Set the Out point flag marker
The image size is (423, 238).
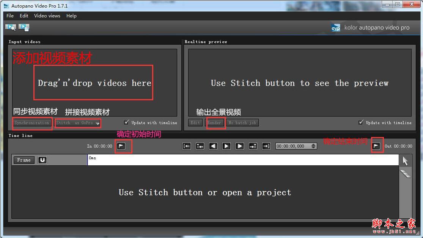(376, 146)
